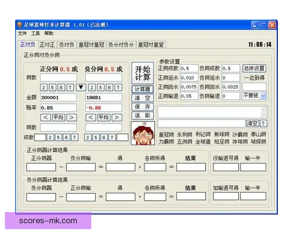Open the 五洲网 link
The image size is (293, 234).
coord(185,142)
